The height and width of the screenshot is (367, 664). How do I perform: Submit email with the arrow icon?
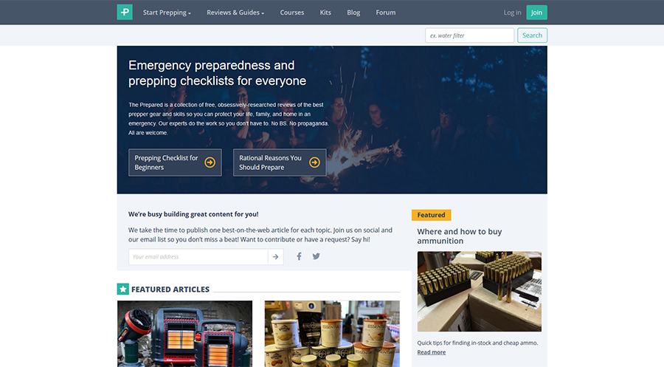click(276, 257)
